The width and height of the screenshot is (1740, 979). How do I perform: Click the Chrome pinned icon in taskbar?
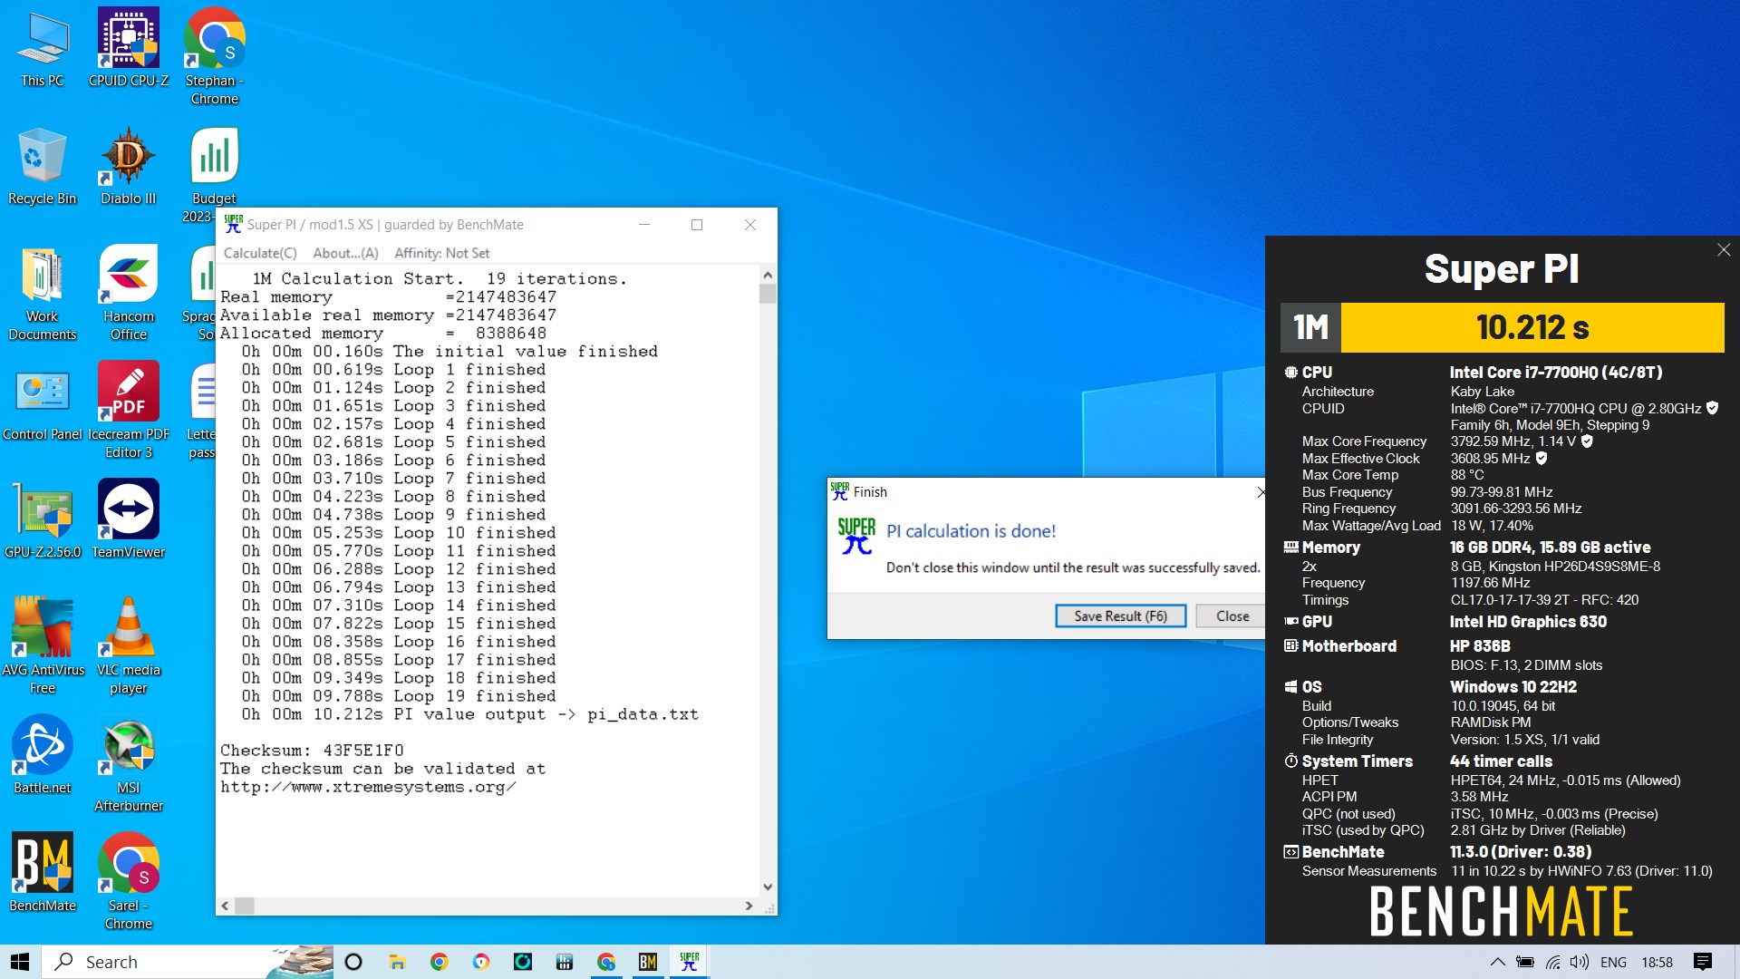click(439, 962)
